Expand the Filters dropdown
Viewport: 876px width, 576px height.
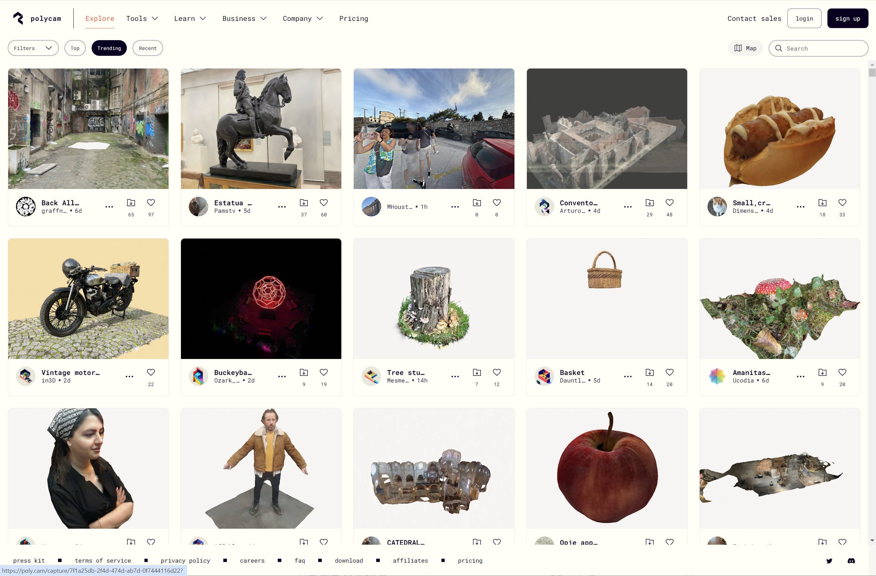[33, 48]
